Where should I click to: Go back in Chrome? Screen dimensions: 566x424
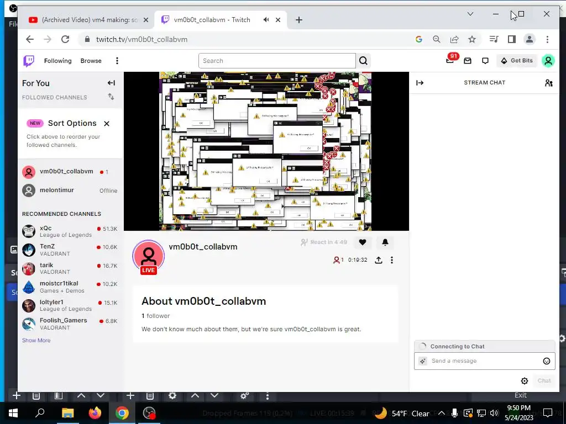pos(30,39)
